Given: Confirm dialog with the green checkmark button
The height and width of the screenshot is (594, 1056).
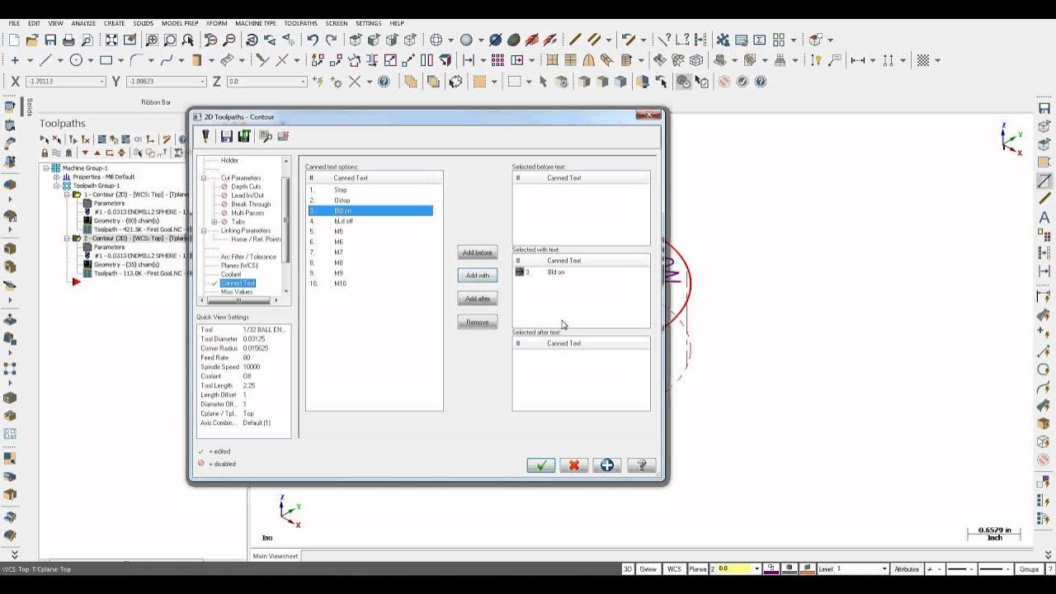Looking at the screenshot, I should tap(541, 465).
